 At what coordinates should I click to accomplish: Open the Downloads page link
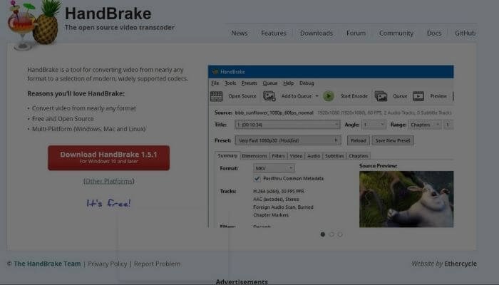point(317,33)
